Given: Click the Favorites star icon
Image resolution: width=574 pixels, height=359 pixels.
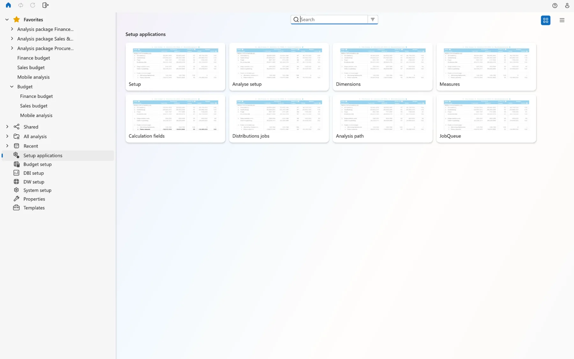Looking at the screenshot, I should [x=17, y=19].
